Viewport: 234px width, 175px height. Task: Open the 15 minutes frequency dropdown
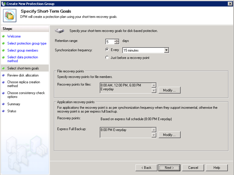166,50
